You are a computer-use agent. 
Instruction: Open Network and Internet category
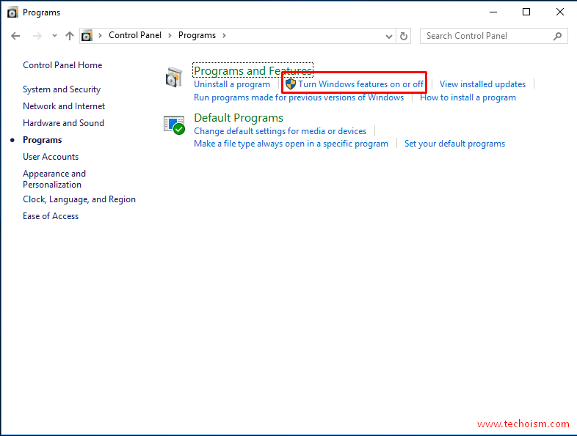64,106
